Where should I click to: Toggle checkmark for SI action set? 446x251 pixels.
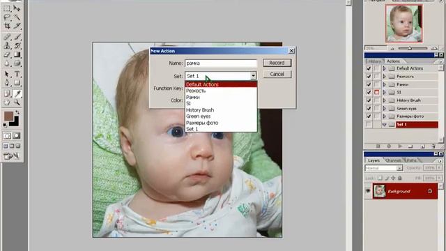coord(369,93)
